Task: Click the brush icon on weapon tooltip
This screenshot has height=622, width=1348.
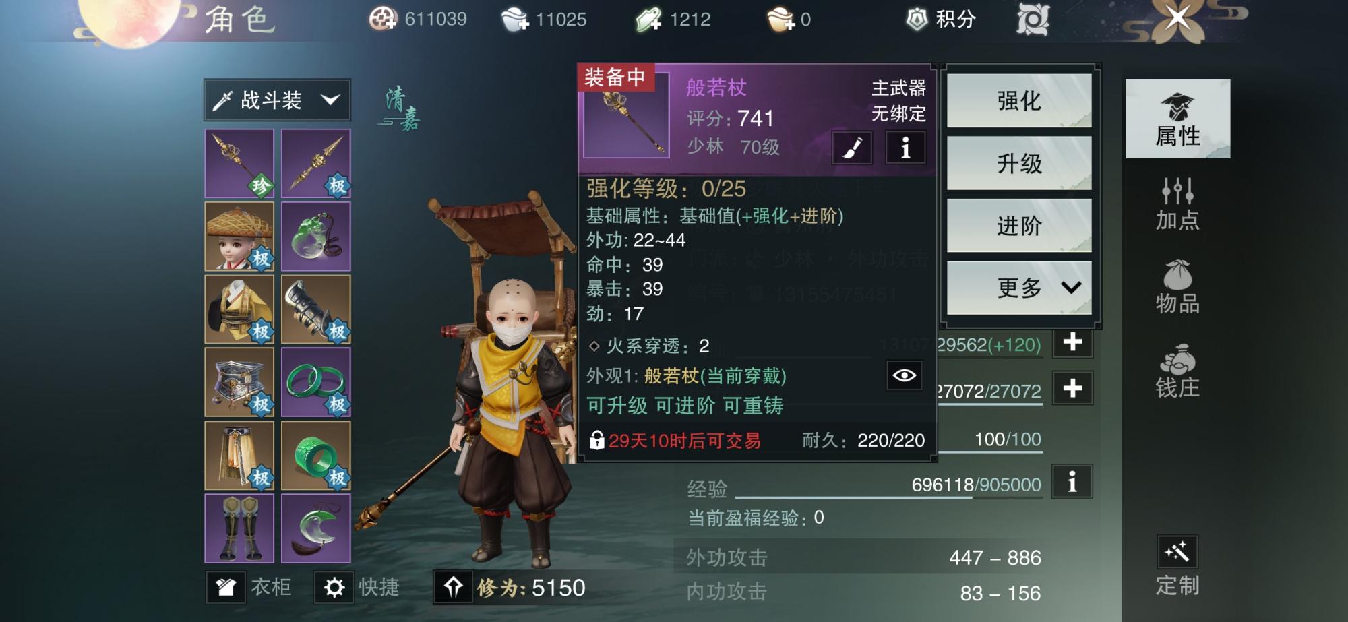Action: (x=853, y=147)
